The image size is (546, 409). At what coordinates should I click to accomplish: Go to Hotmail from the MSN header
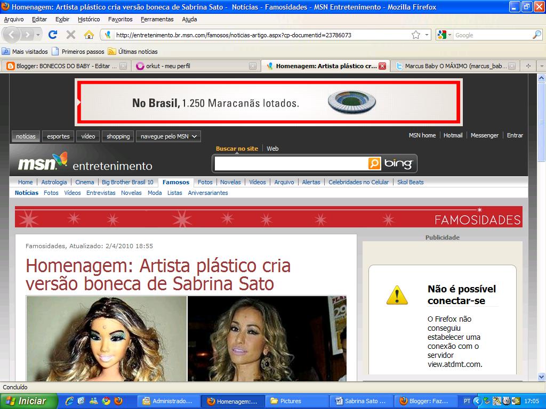pos(453,135)
